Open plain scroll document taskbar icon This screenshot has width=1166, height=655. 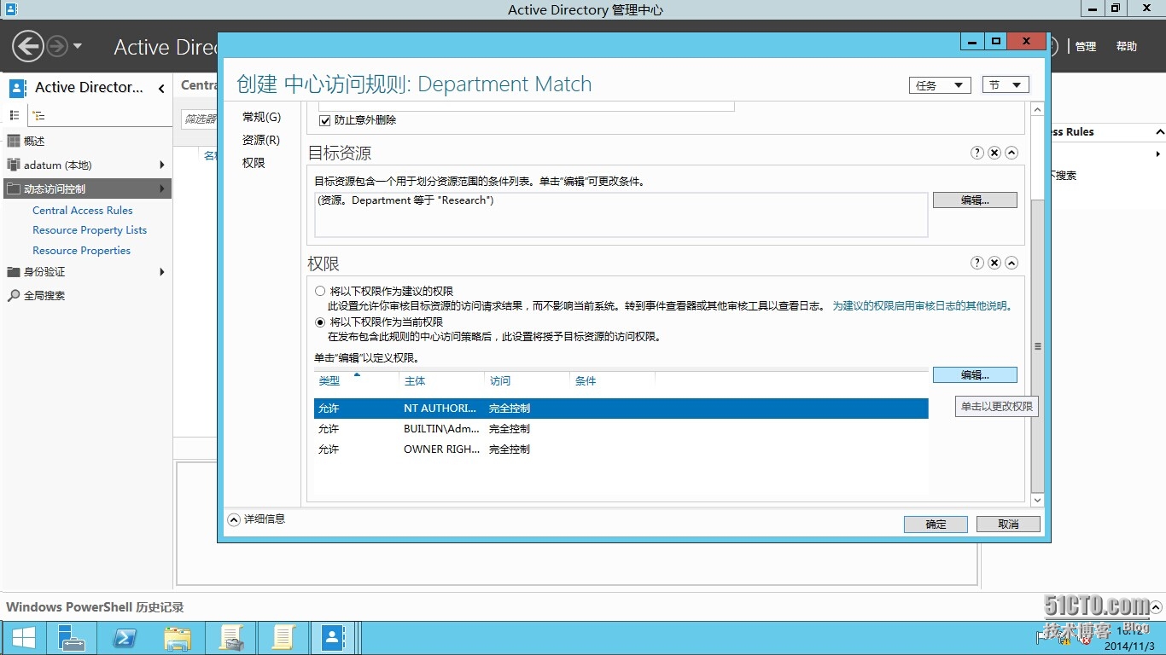point(283,638)
